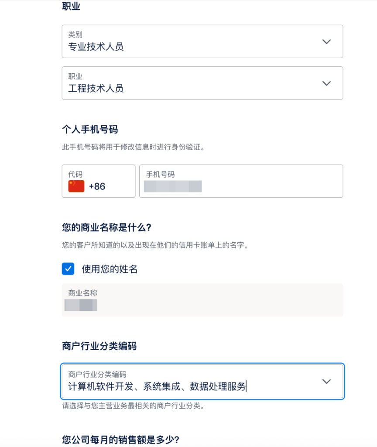Image resolution: width=377 pixels, height=447 pixels.
Task: Click the chevron on the 职业 field
Action: (x=326, y=83)
